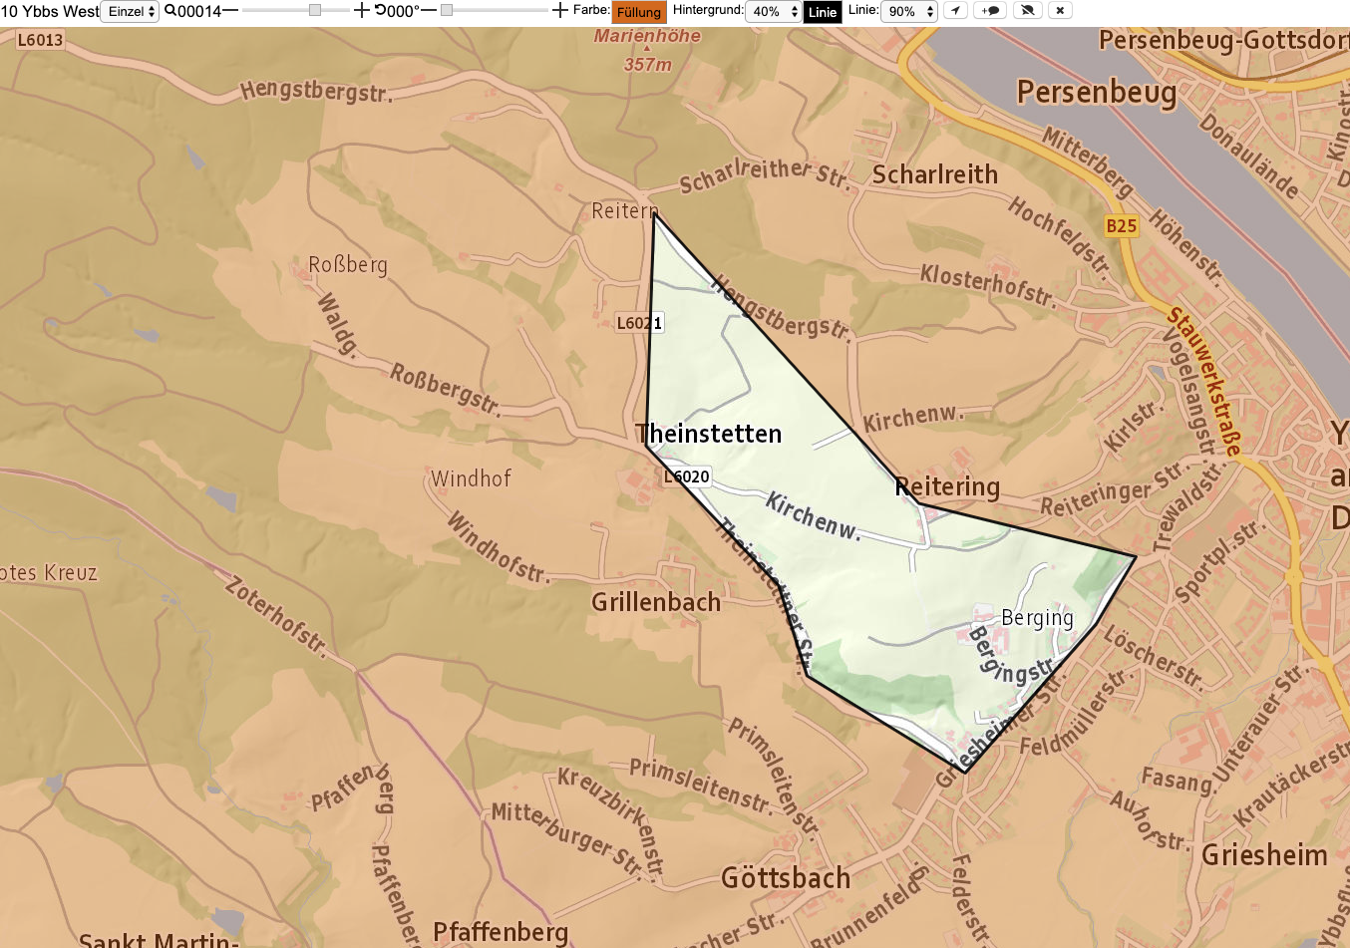Image resolution: width=1350 pixels, height=948 pixels.
Task: Open the Einzel dropdown
Action: (x=131, y=12)
